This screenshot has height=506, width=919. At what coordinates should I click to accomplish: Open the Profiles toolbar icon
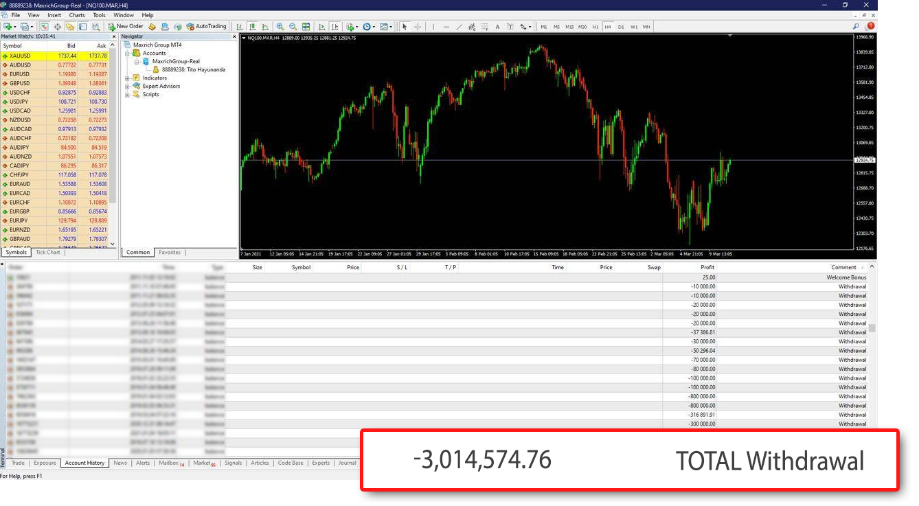pos(26,27)
